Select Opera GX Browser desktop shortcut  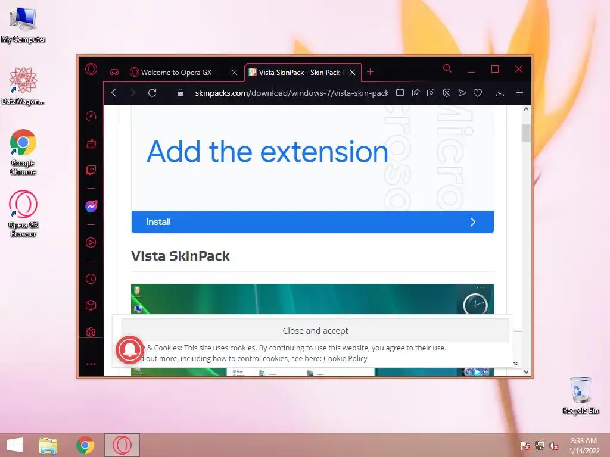click(x=23, y=214)
